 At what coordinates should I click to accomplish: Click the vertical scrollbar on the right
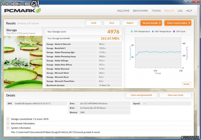point(198,67)
